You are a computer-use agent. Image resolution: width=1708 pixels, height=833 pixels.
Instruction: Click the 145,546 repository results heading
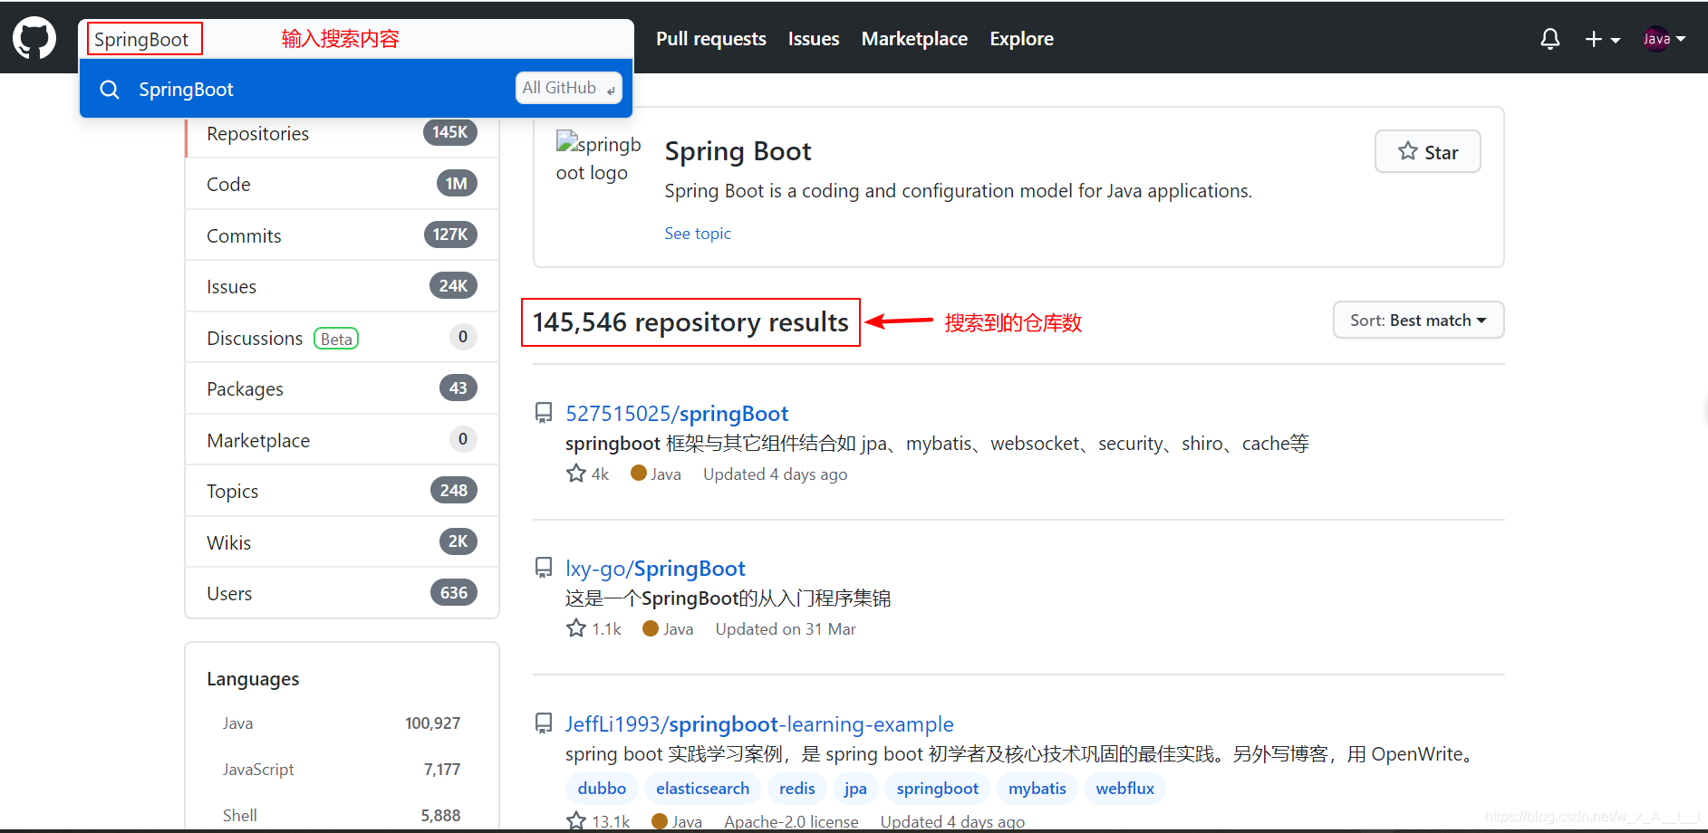(x=690, y=322)
